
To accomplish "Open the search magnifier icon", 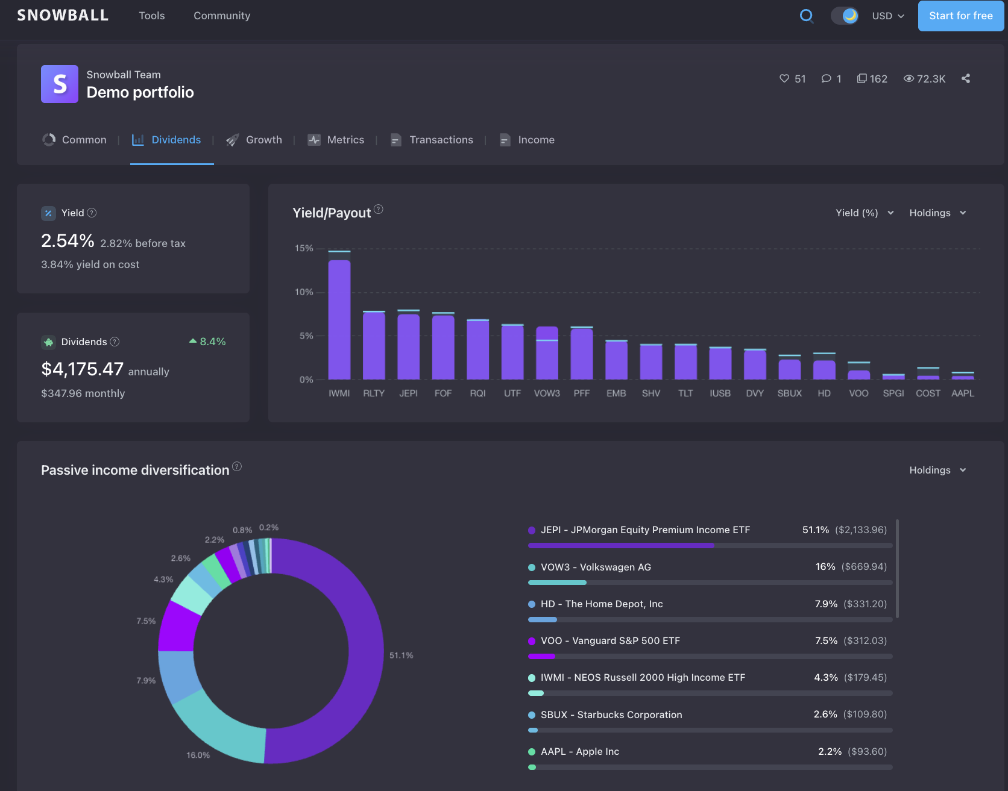I will (x=806, y=16).
